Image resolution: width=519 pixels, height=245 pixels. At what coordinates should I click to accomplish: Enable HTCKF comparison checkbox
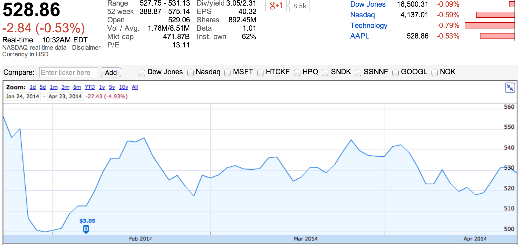260,73
